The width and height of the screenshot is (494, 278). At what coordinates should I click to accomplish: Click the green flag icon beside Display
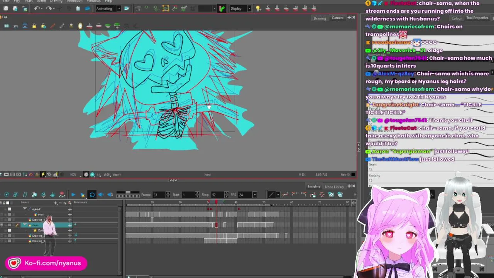tap(222, 8)
